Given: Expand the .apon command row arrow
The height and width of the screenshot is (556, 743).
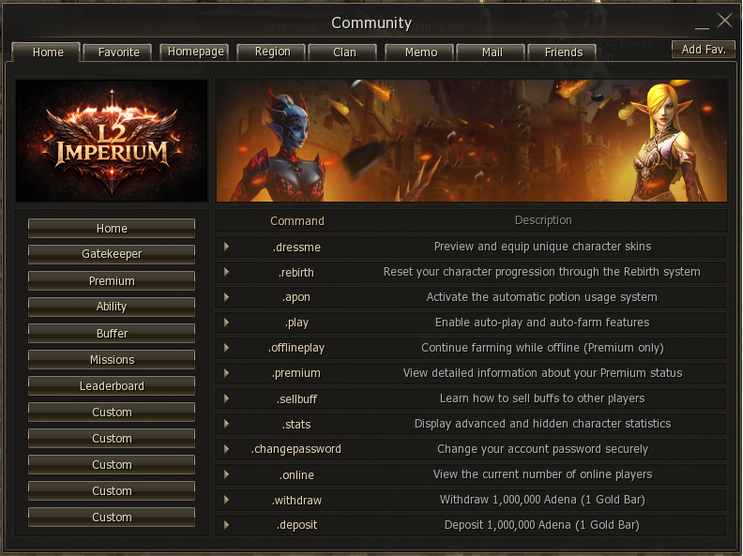Looking at the screenshot, I should coord(226,297).
